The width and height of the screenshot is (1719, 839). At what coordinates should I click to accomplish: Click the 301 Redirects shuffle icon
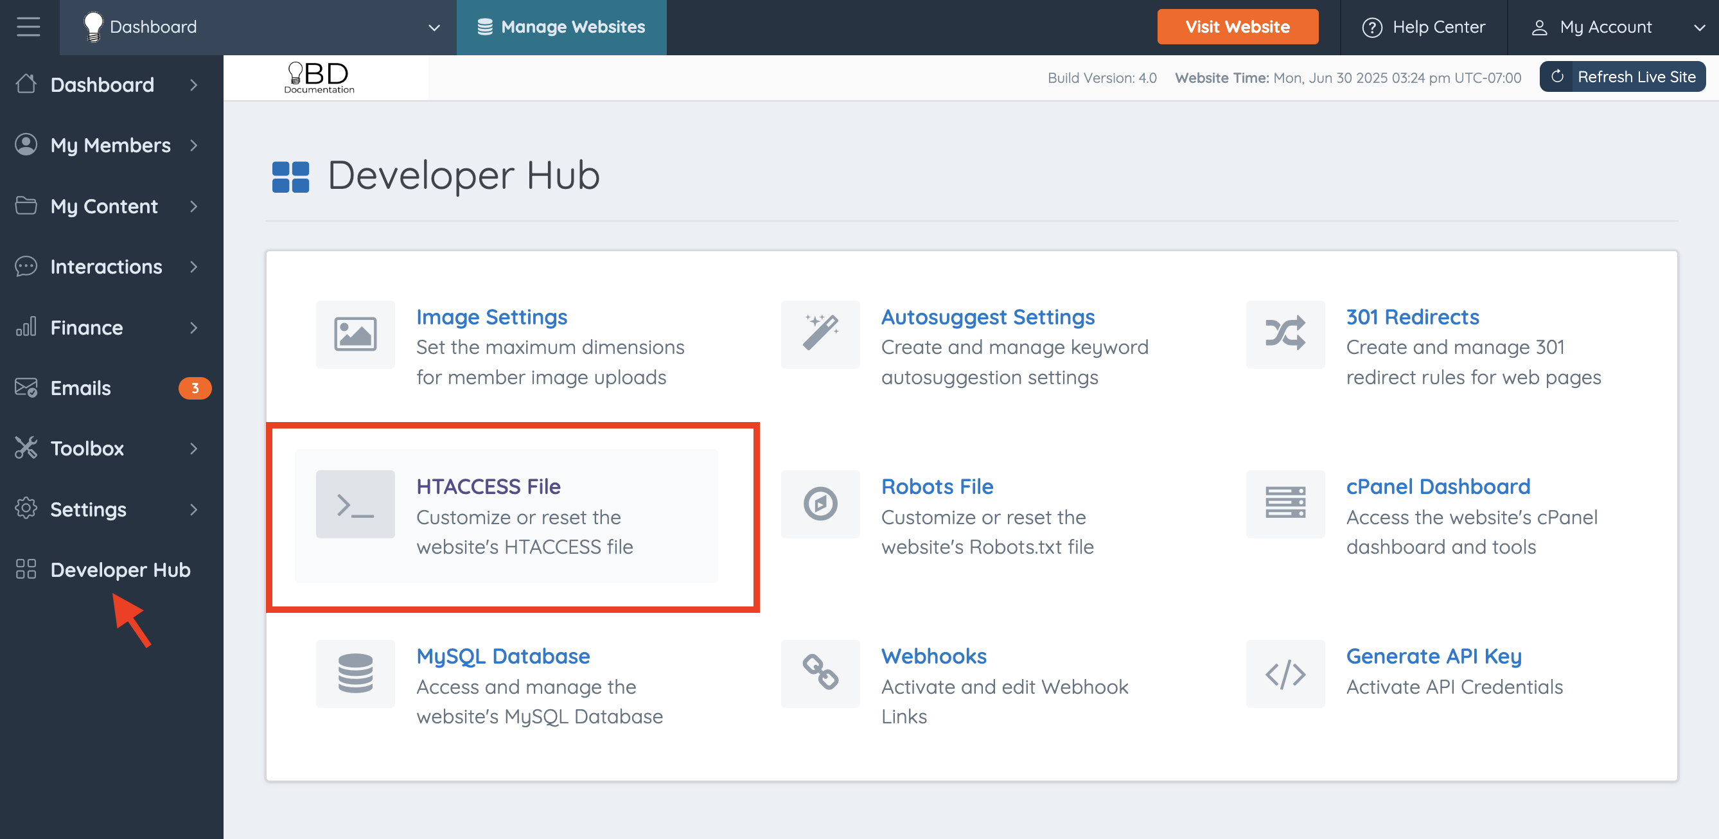(x=1285, y=335)
